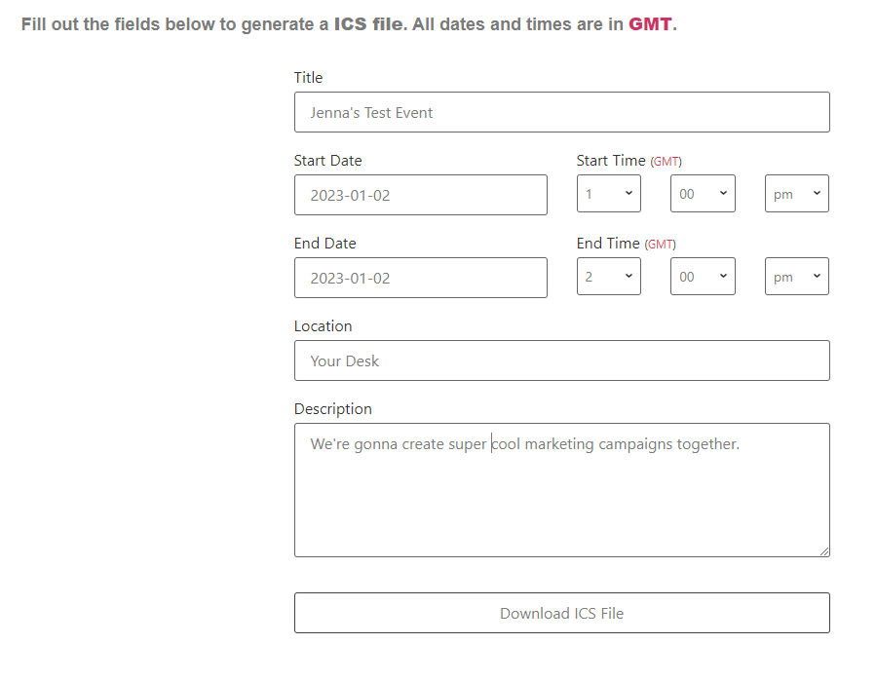This screenshot has width=876, height=682.
Task: Click the Download ICS File button
Action: click(561, 612)
